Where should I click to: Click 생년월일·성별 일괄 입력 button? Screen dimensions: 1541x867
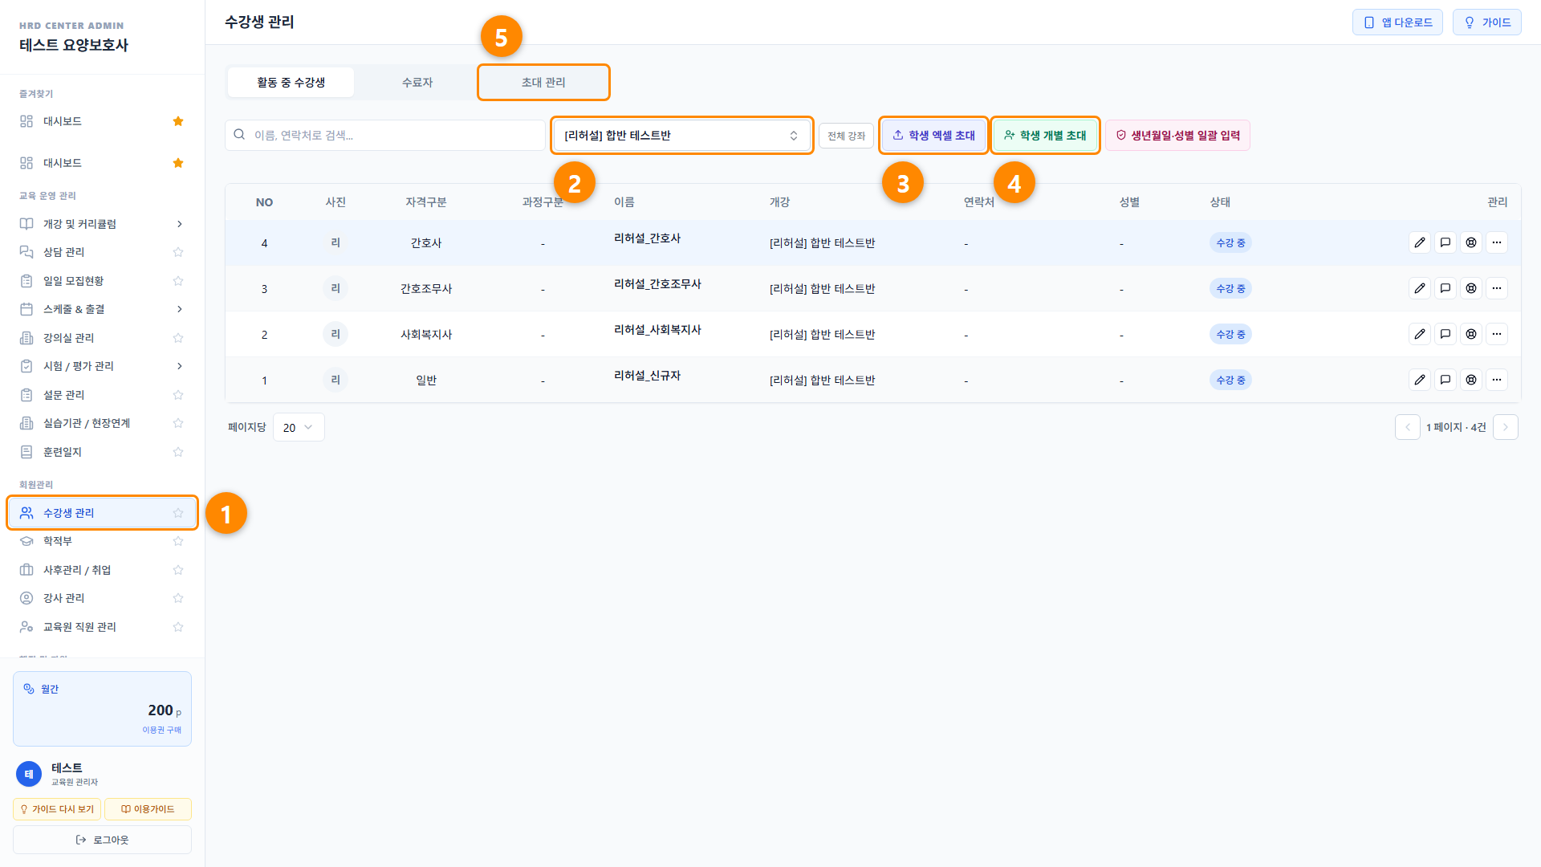click(1177, 135)
